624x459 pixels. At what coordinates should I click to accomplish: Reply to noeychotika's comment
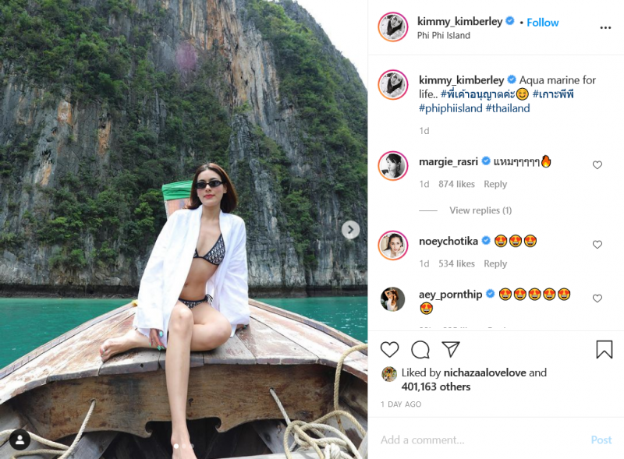pos(495,263)
